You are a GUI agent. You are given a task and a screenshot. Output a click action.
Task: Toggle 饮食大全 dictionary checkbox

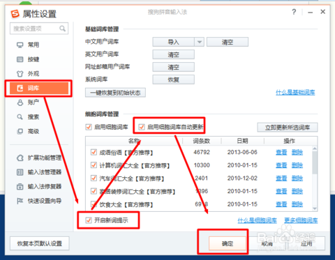[x=94, y=204]
